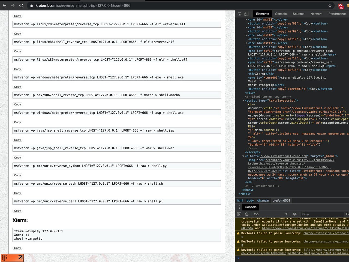
Task: Select pre#cmd001 in the DOM breadcrumb
Action: pos(281,200)
